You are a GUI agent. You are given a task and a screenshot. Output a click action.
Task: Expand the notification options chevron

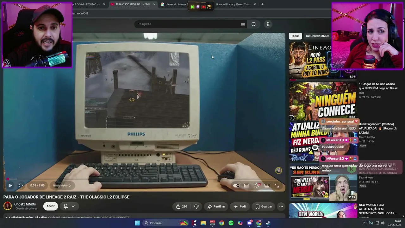73,206
